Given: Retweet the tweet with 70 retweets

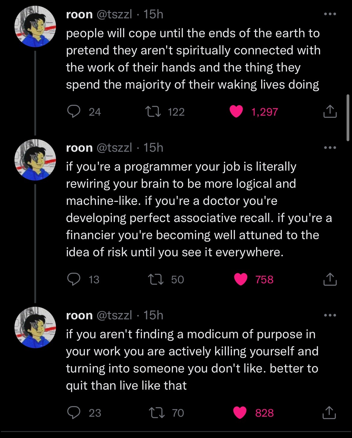Looking at the screenshot, I should coord(156,413).
